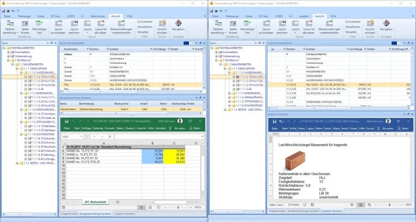Open Langtext ribbon tab in the right window
Image resolution: width=416 pixels, height=222 pixels.
point(304,16)
